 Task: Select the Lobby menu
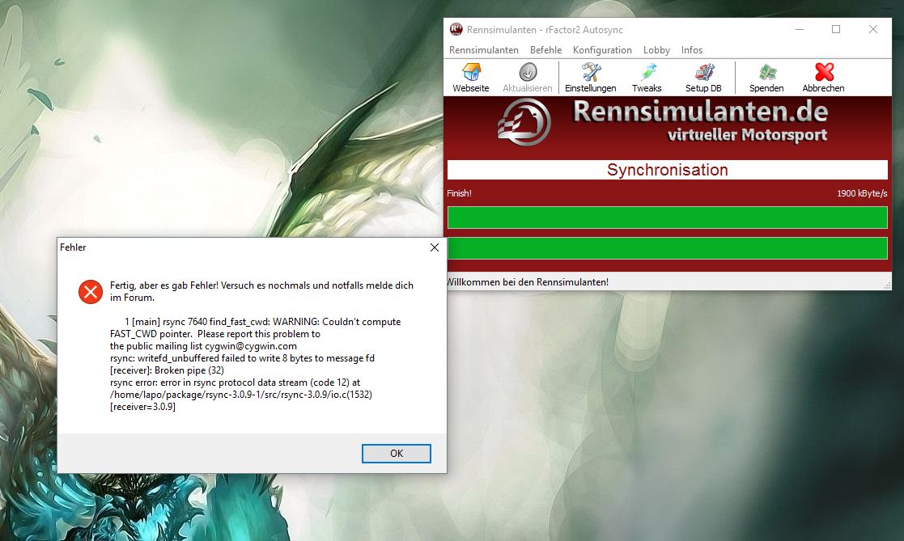click(x=656, y=50)
